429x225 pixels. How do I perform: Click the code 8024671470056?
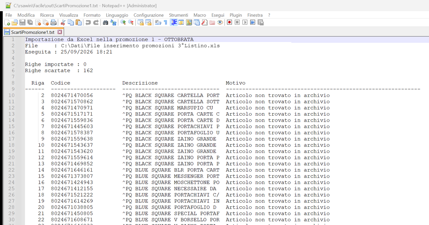coord(72,96)
